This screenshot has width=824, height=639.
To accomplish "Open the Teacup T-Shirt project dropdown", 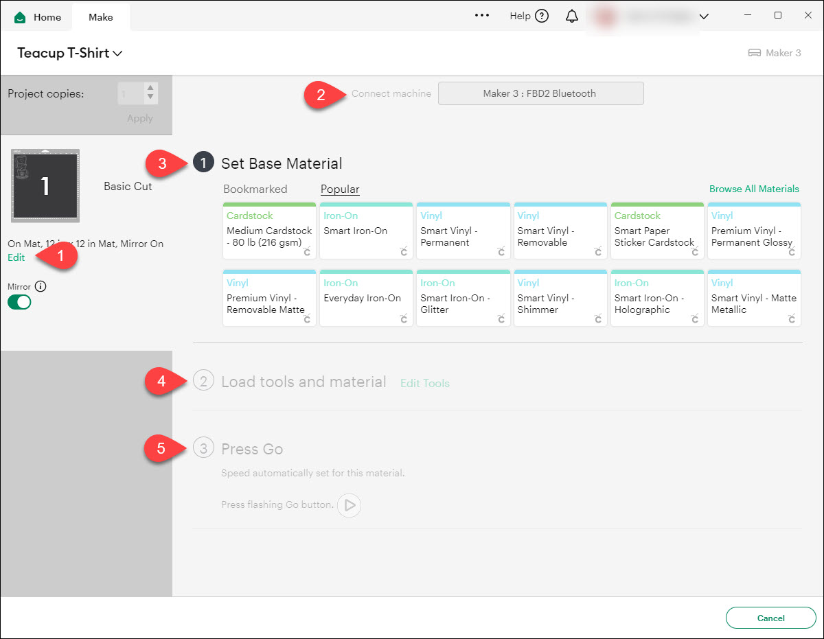I will [x=70, y=53].
